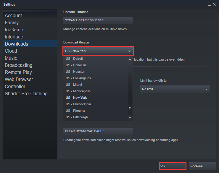Open the Limit bandwidth No limit dropdown
The height and width of the screenshot is (173, 219).
(x=175, y=89)
